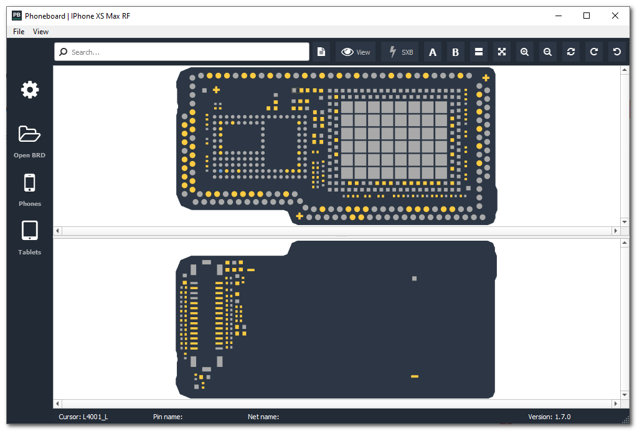This screenshot has width=637, height=431.
Task: Click the SXB lightning button
Action: [400, 52]
